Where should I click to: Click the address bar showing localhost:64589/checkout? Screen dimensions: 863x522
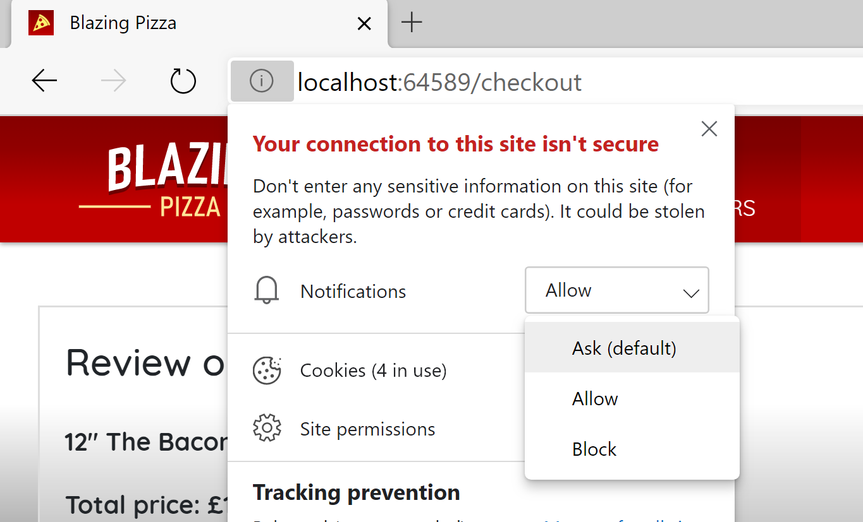[x=443, y=81]
